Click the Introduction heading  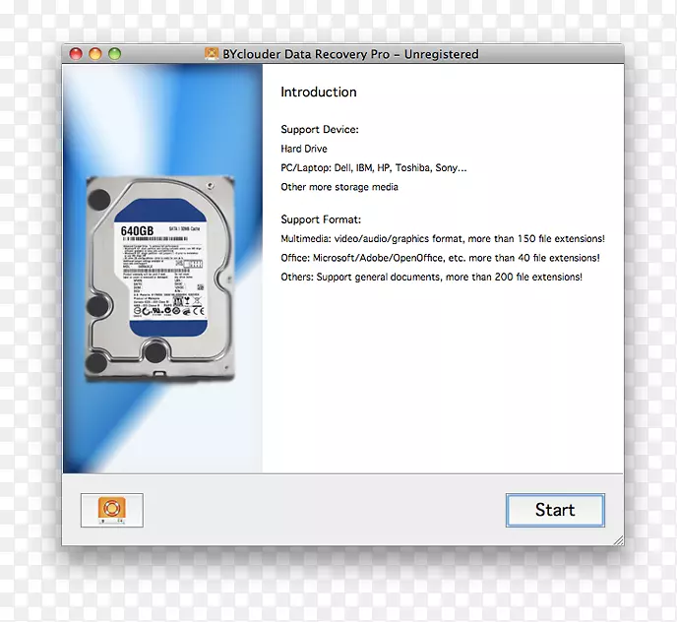pyautogui.click(x=319, y=92)
